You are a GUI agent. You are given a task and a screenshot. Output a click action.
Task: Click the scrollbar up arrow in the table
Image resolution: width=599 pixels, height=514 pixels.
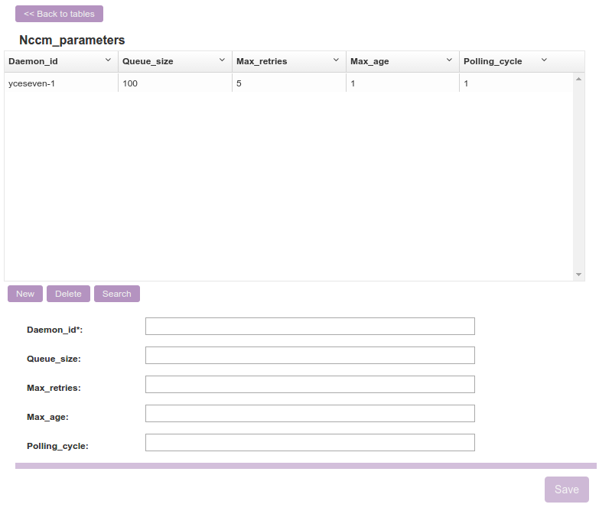pos(578,79)
